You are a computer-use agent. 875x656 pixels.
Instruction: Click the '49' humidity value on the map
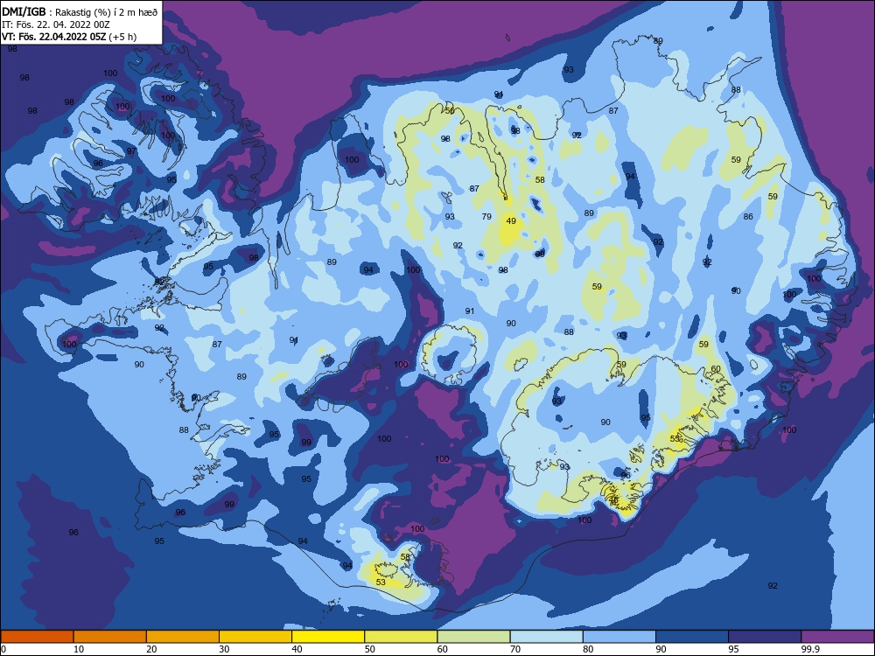tap(511, 221)
